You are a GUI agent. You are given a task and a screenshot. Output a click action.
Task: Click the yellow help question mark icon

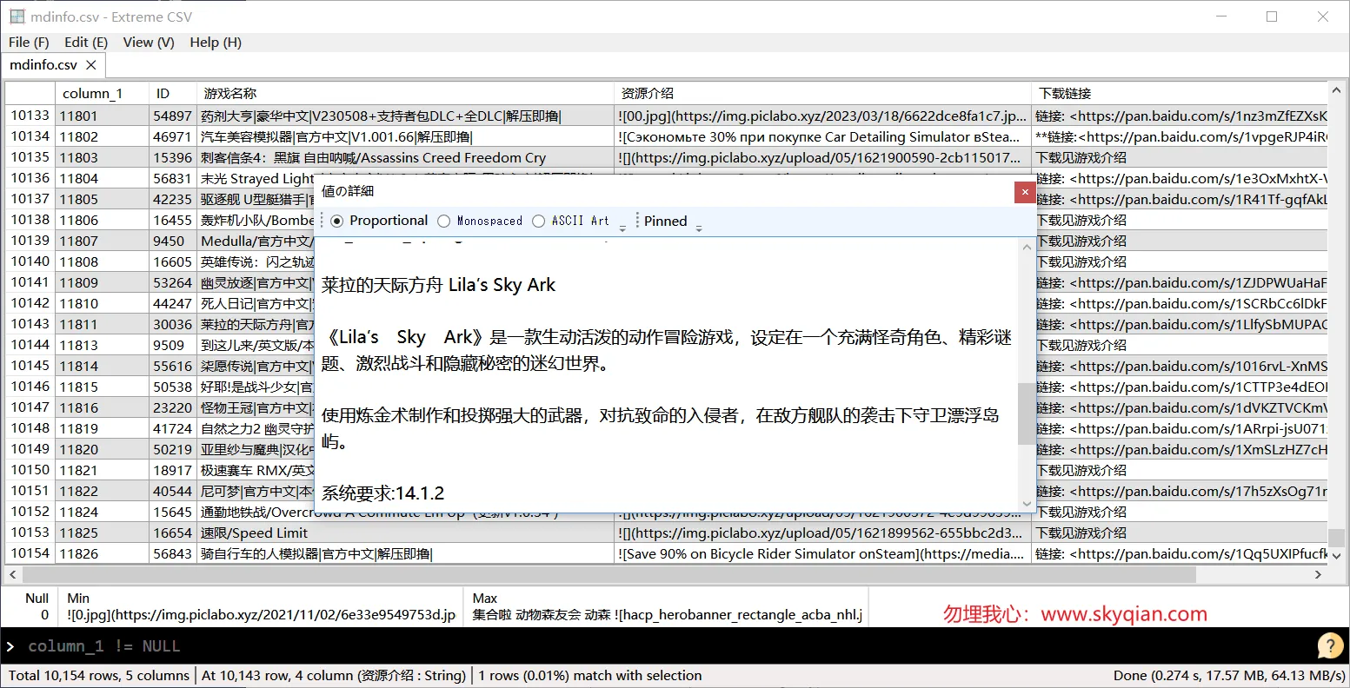1330,646
